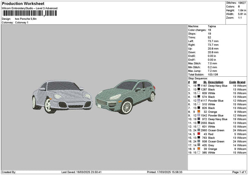Choose the Ocean Green swatch at stop 13
The width and height of the screenshot is (248, 175).
coord(199,130)
